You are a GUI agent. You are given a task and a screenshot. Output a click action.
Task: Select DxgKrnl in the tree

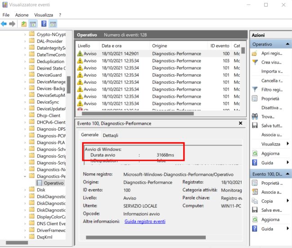[x=44, y=237]
